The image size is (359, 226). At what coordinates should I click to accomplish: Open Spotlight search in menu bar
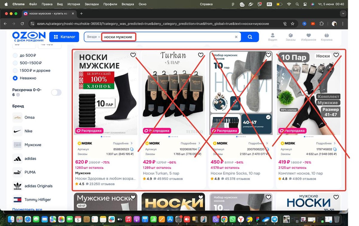297,4
